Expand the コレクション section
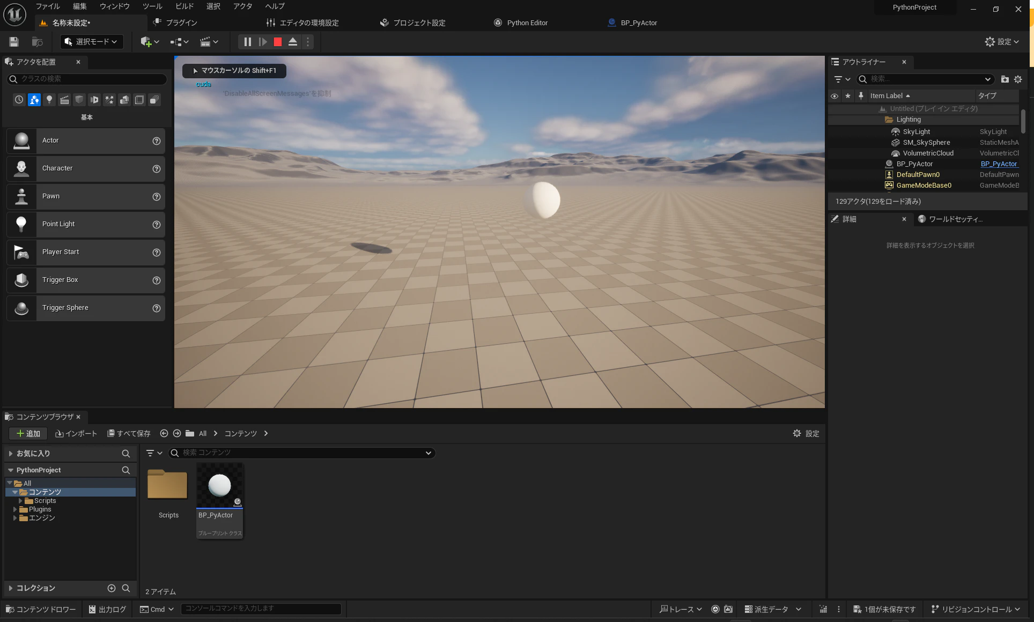 tap(10, 588)
